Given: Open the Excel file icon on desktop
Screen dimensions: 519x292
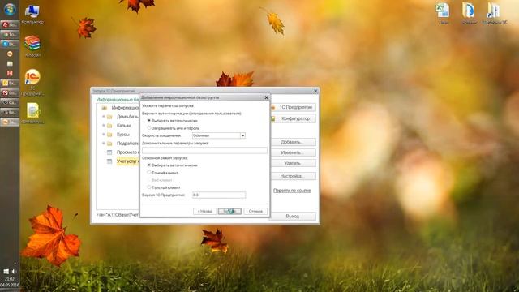Looking at the screenshot, I should tap(444, 13).
